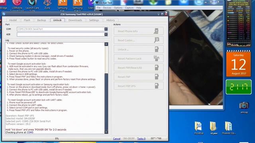Click the calendar gadget showing 12 August
255x143 pixels.
[x=238, y=64]
